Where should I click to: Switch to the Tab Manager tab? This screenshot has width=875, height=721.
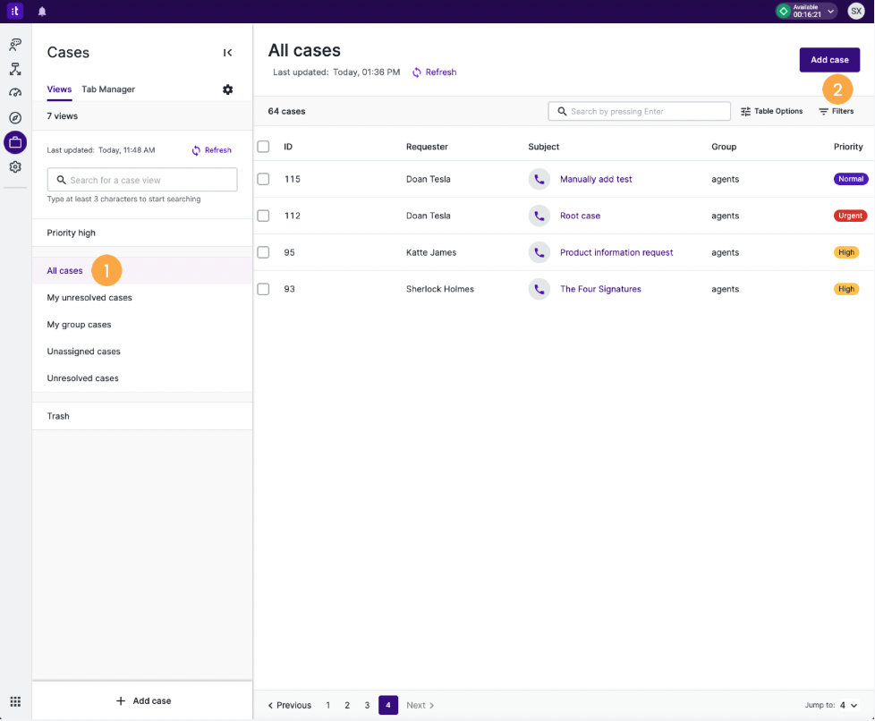(107, 89)
